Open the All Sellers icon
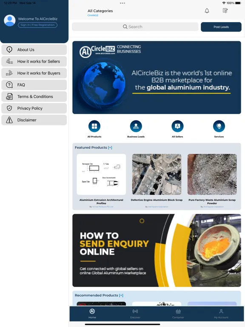The width and height of the screenshot is (245, 327). click(177, 126)
